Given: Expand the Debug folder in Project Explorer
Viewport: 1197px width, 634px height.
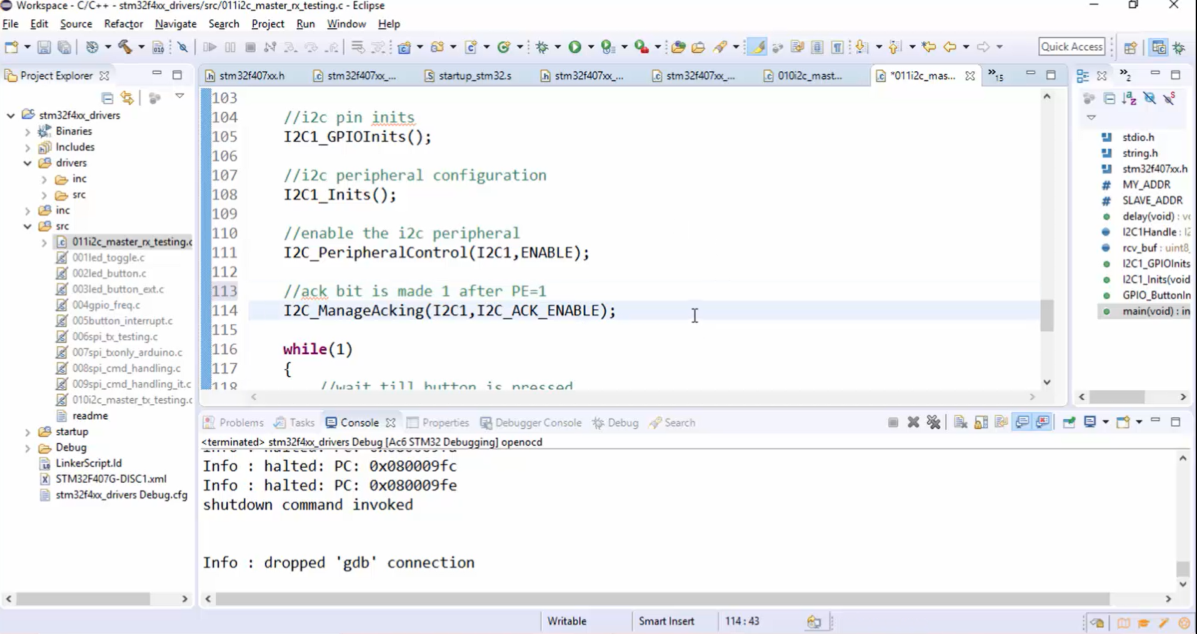Looking at the screenshot, I should 28,448.
